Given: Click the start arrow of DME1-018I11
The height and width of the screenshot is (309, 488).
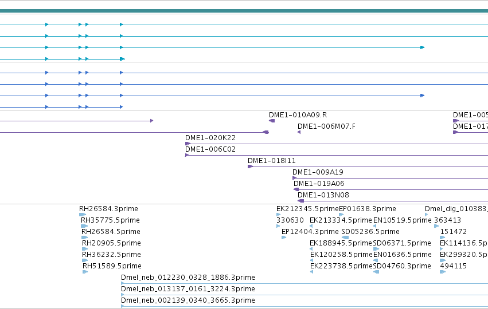Looking at the screenshot, I should click(250, 167).
